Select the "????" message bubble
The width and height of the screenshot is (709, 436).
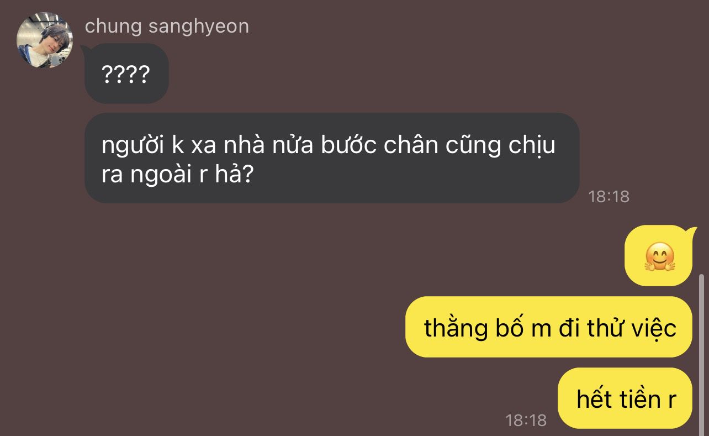tap(126, 73)
